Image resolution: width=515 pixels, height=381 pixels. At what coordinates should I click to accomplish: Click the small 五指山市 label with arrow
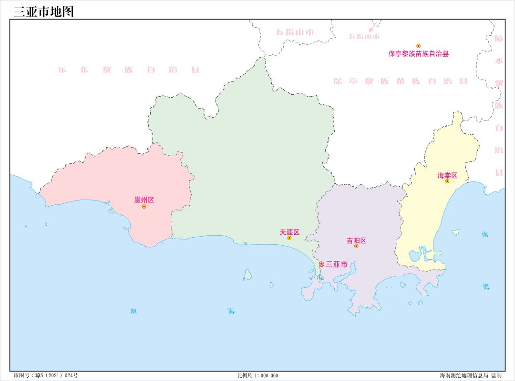364,36
